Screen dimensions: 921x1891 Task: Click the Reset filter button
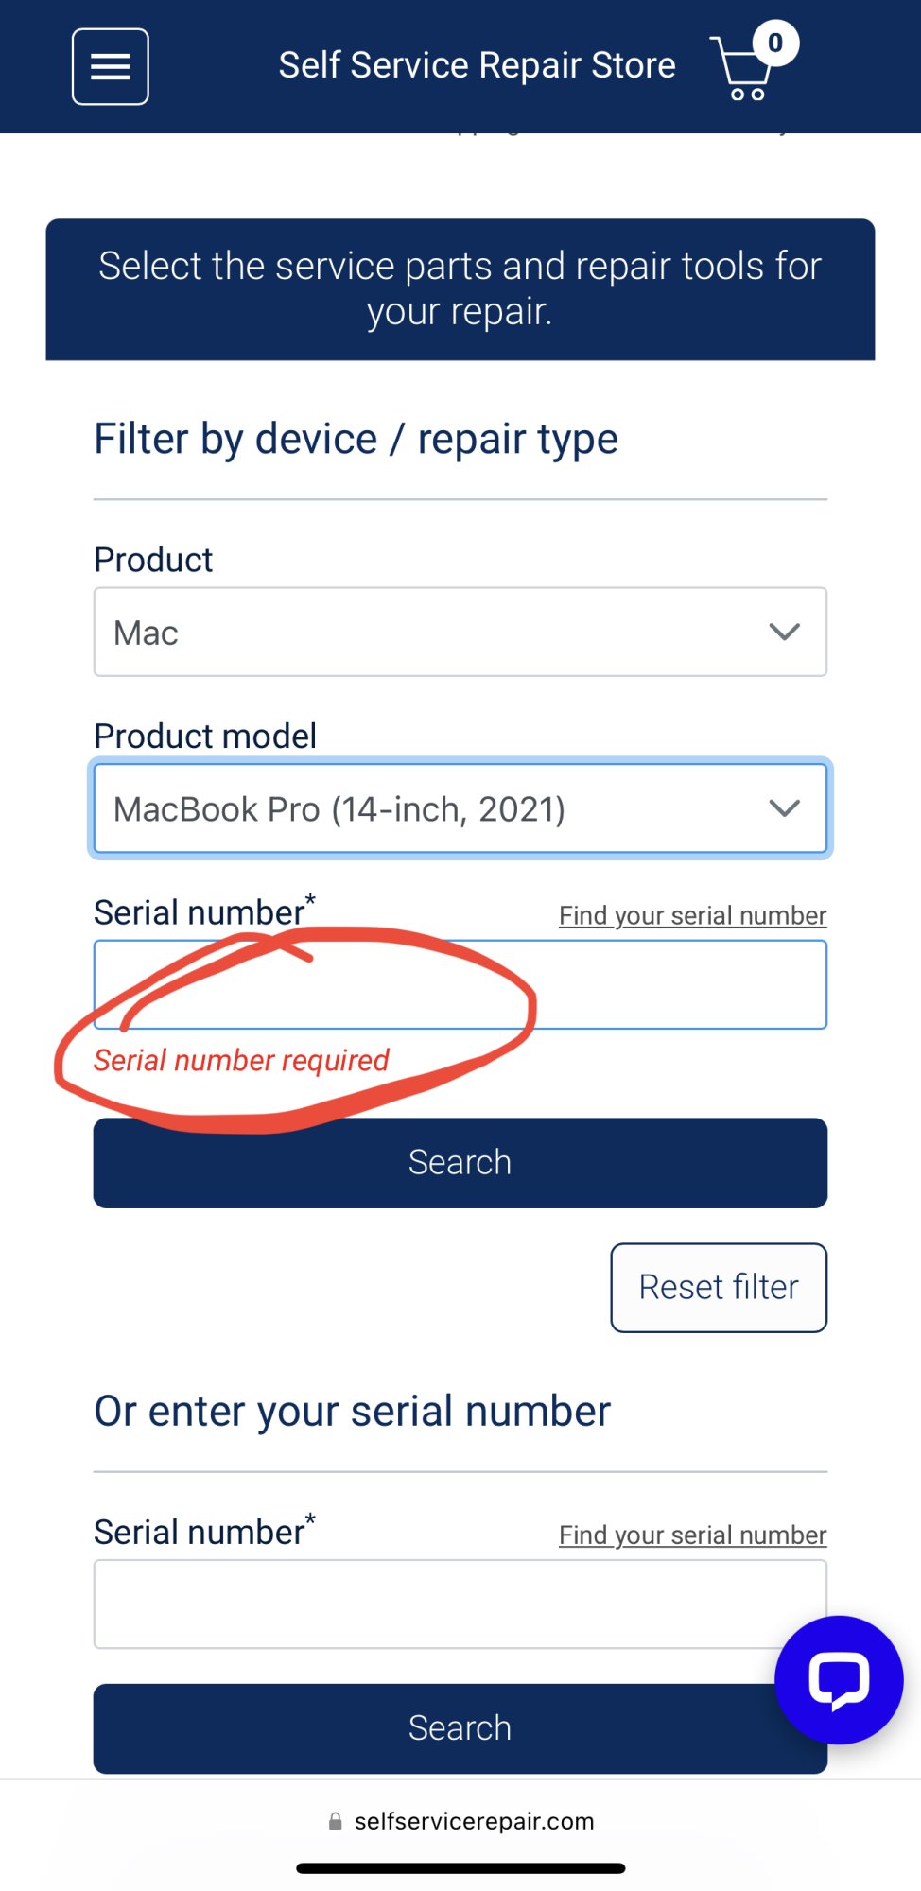click(719, 1287)
